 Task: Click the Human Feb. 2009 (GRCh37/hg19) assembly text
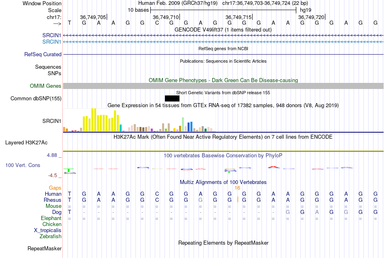(x=178, y=3)
